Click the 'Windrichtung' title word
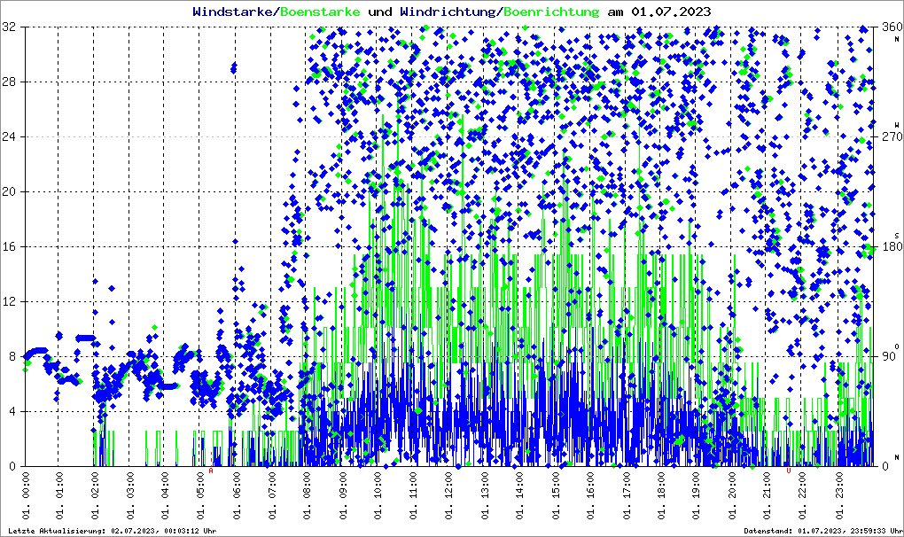Screen dimensions: 904x537 pyautogui.click(x=447, y=12)
